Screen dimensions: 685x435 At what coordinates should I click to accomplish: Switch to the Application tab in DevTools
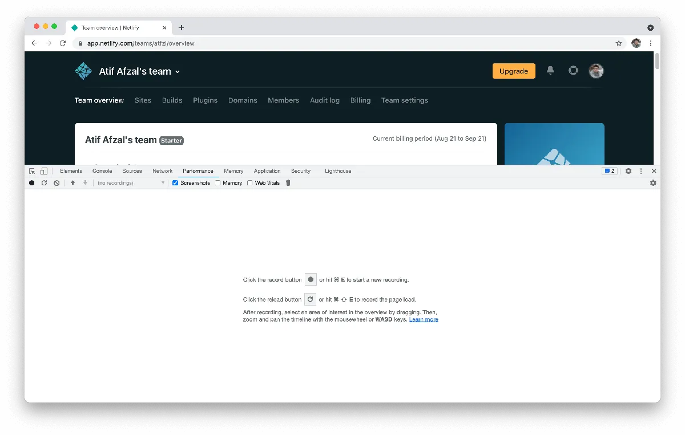(x=267, y=171)
